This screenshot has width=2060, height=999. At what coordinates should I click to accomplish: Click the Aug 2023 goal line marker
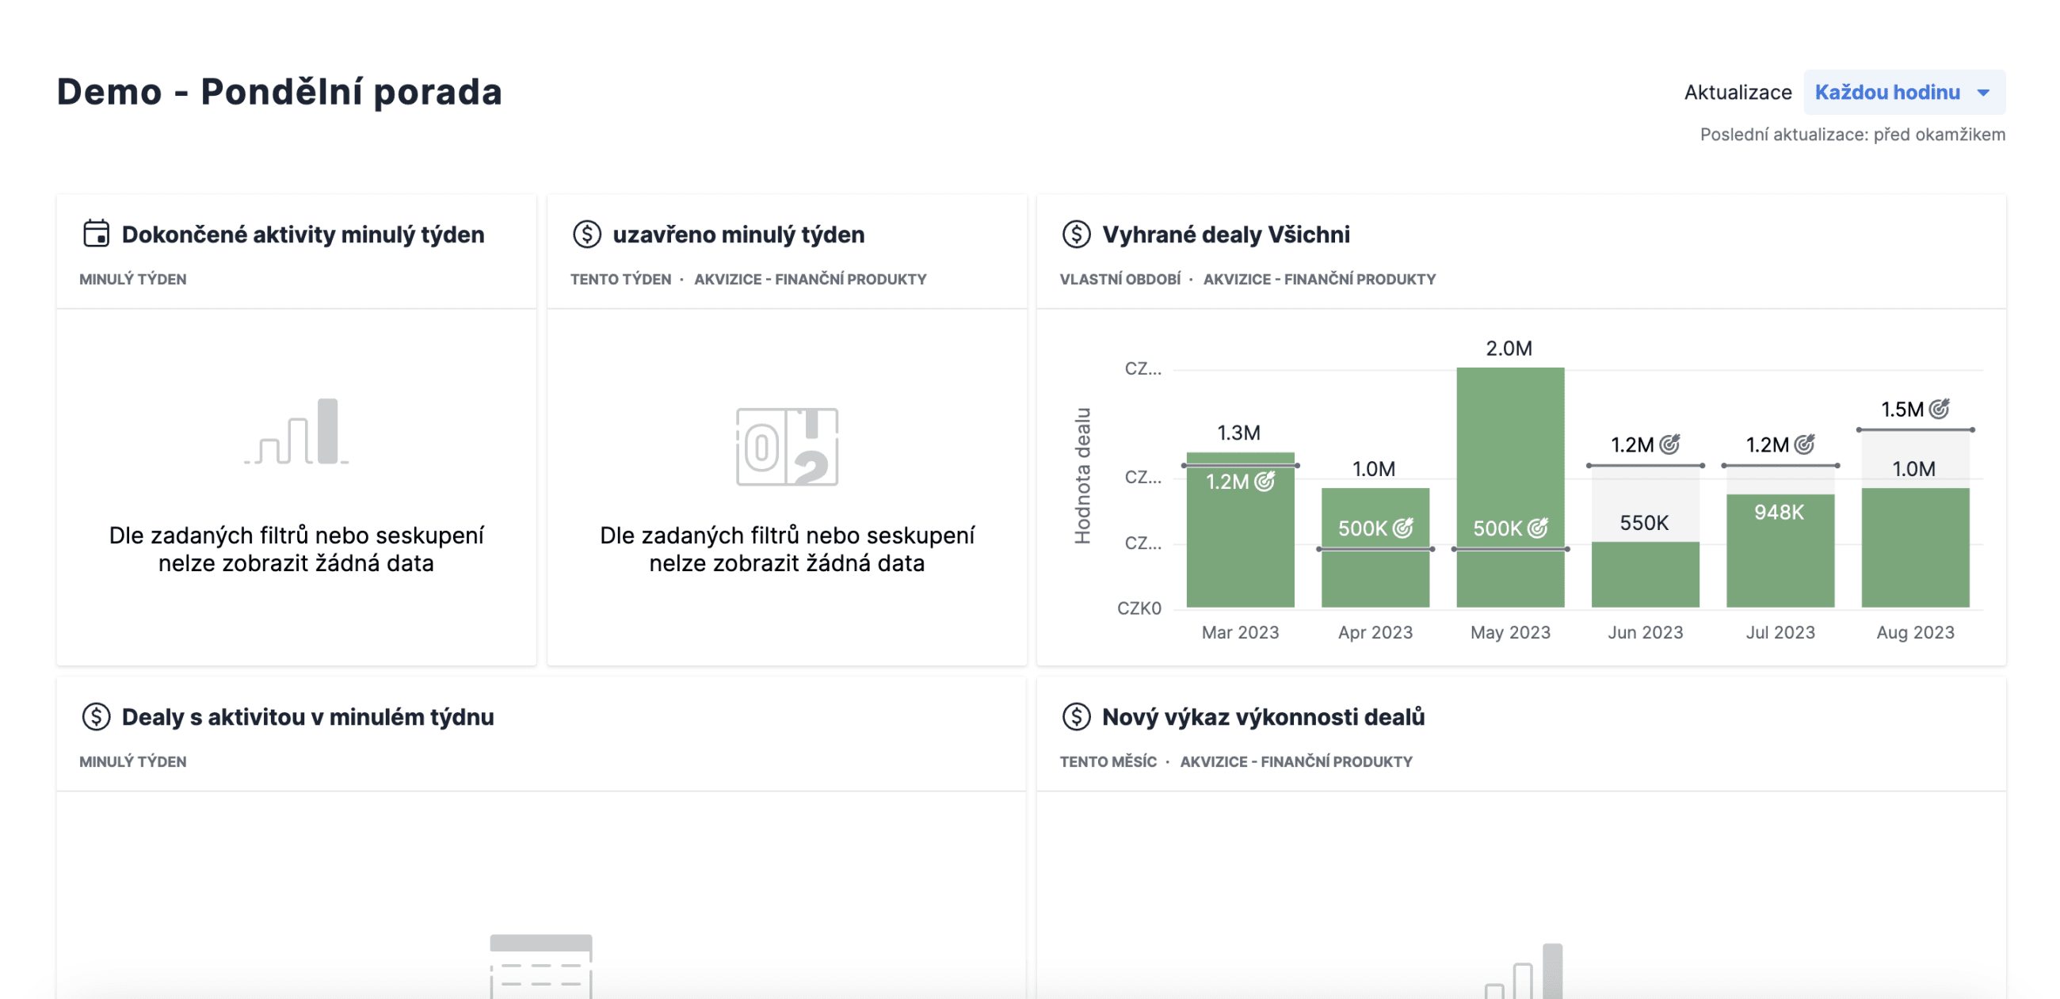(1914, 429)
